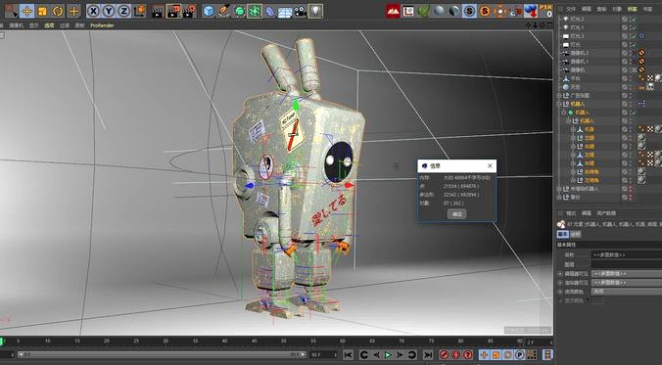Click the coordinate system icon beside Z
Viewport: 662px width, 365px height.
(x=140, y=11)
